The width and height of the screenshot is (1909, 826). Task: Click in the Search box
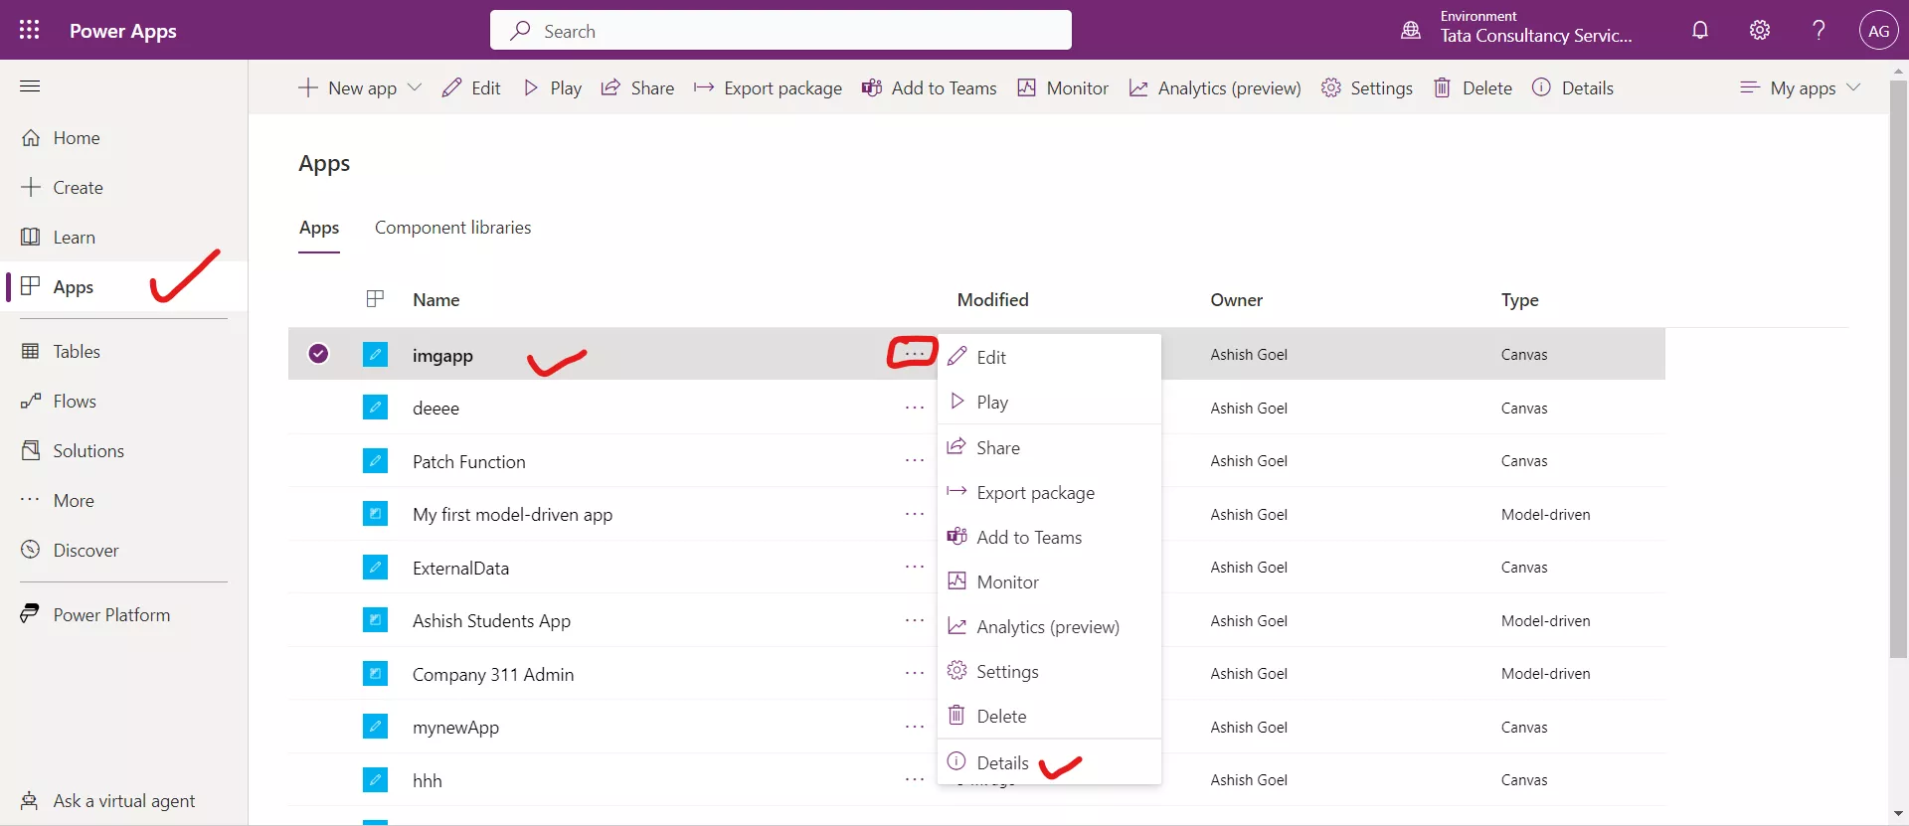781,31
